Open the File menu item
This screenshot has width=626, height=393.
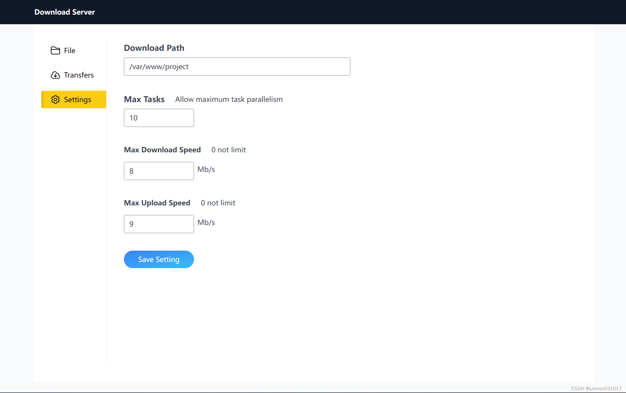tap(69, 50)
